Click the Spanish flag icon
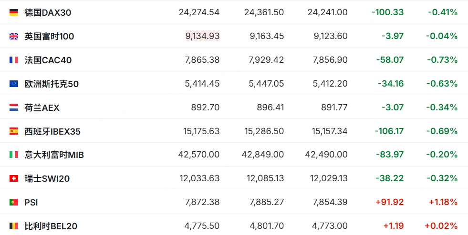 (14, 131)
